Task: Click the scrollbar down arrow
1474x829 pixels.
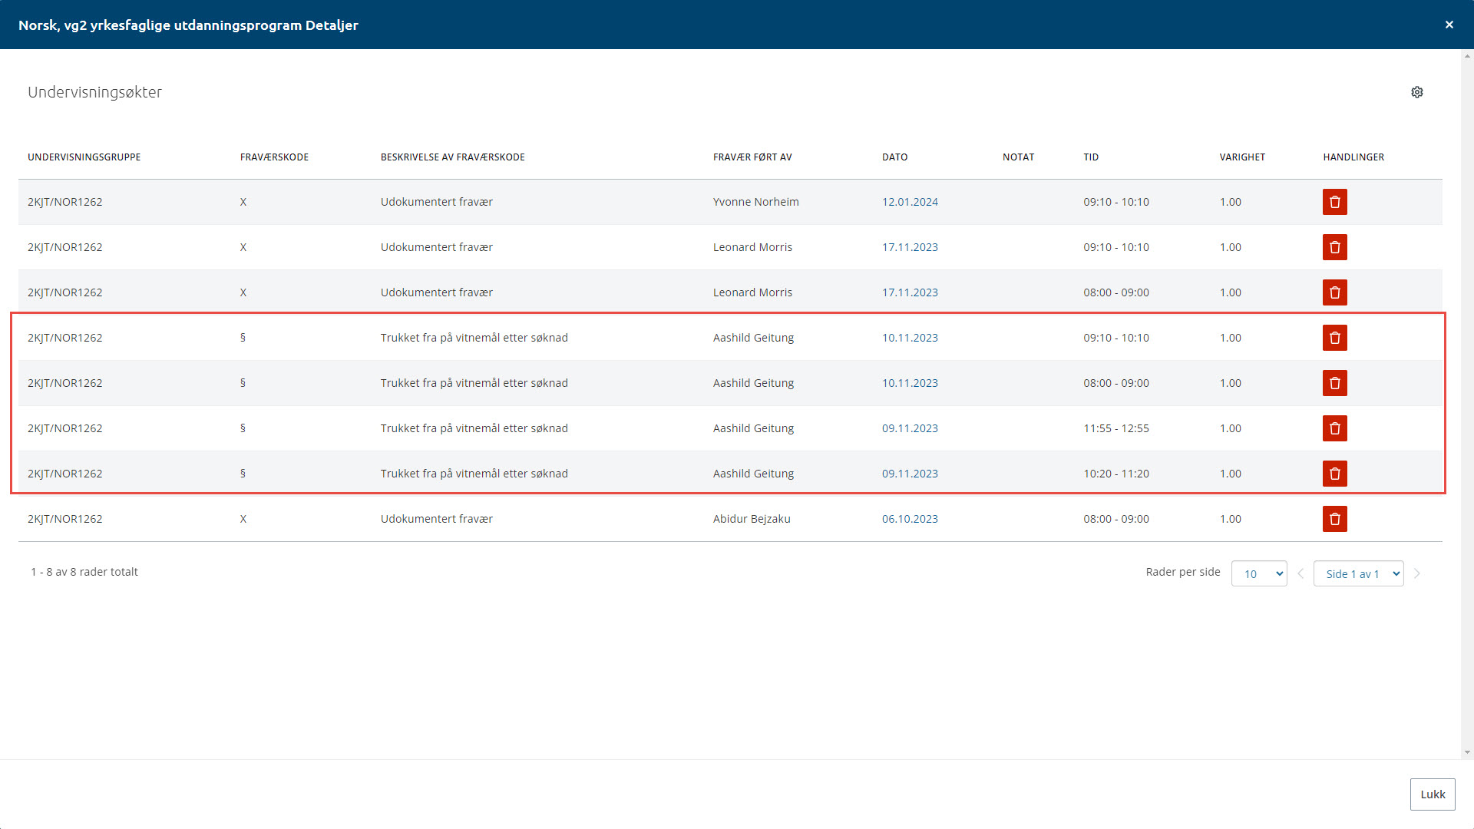Action: [1467, 753]
